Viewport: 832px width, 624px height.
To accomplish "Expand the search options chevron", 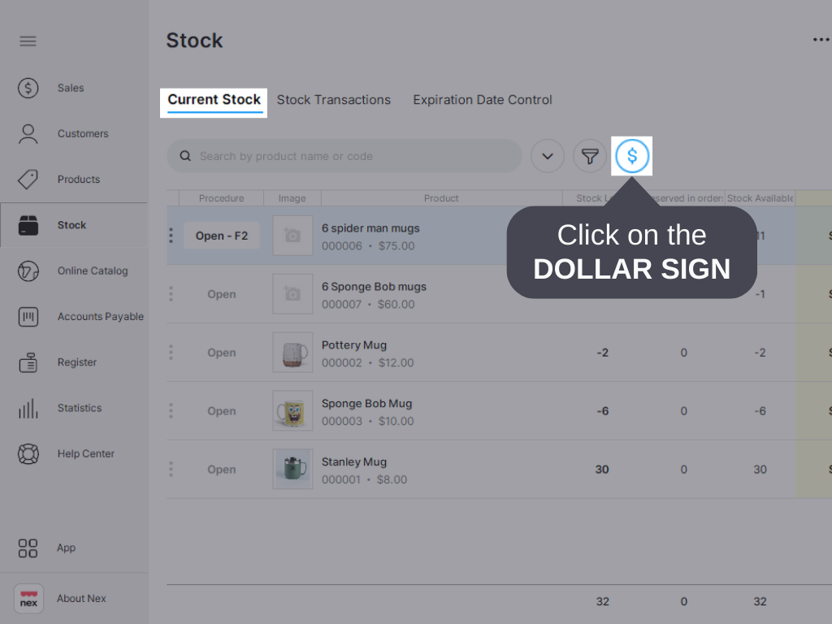I will [547, 156].
